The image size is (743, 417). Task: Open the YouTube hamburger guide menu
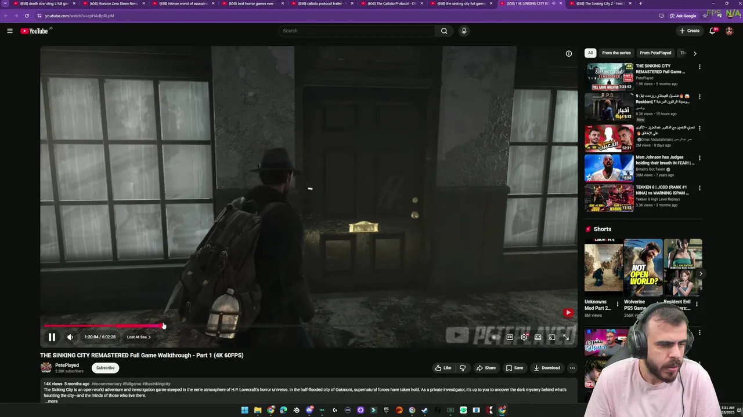coord(10,31)
